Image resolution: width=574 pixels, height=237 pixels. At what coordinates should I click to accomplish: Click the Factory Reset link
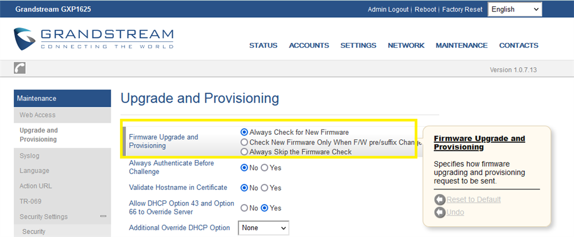pos(462,10)
